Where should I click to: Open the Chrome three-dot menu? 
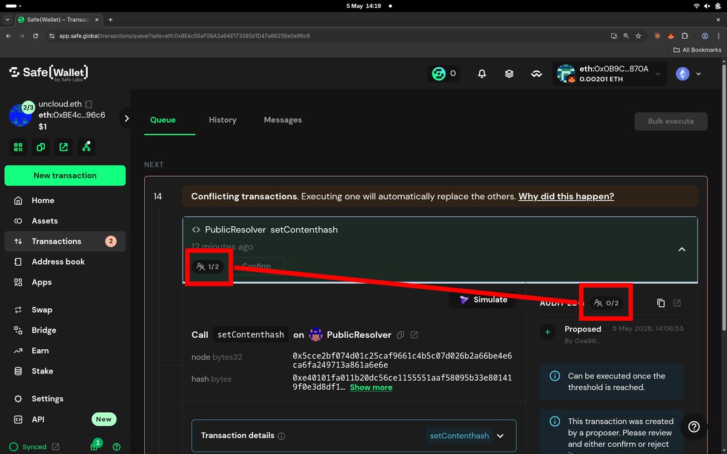pyautogui.click(x=719, y=36)
